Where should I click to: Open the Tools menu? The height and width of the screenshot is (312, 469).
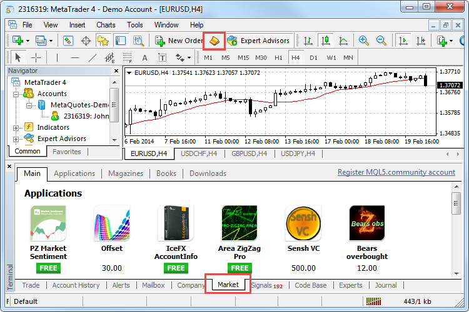(x=135, y=25)
